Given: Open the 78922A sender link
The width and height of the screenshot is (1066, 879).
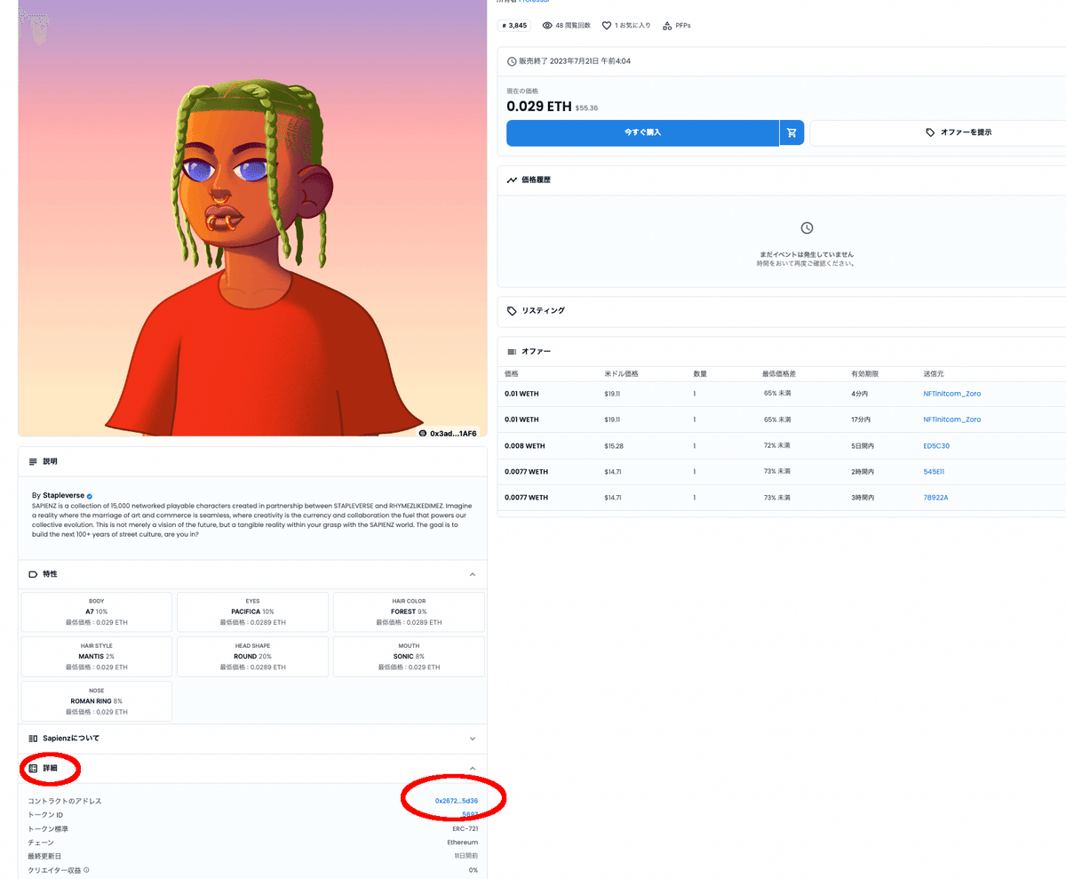Looking at the screenshot, I should point(935,497).
